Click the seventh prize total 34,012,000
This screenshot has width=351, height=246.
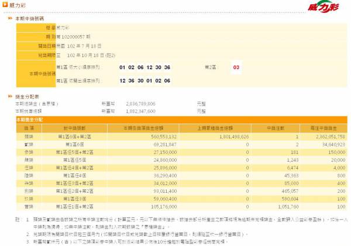tap(165, 183)
